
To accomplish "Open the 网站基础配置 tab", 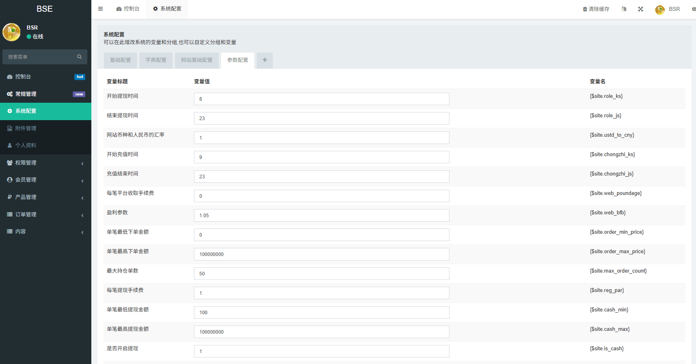I will 196,60.
